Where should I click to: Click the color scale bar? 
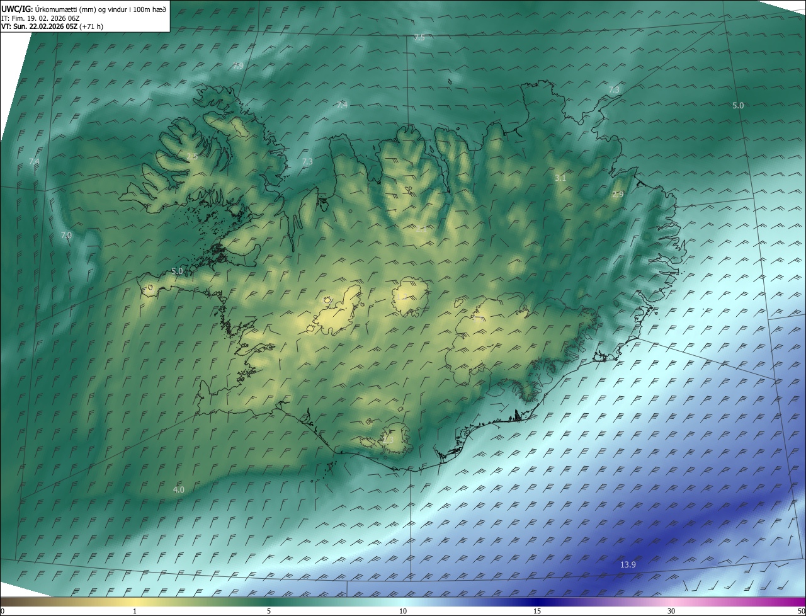click(x=403, y=602)
